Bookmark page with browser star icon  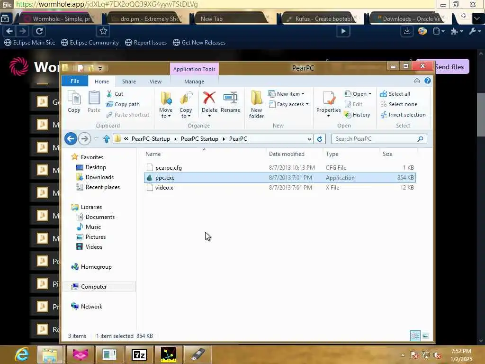click(x=103, y=31)
